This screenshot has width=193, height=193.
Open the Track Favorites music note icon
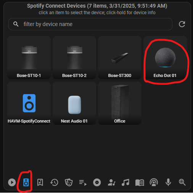[x=125, y=182]
